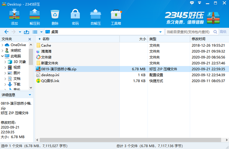Select the 滴滴滴 folder row
The height and width of the screenshot is (149, 229).
132,51
